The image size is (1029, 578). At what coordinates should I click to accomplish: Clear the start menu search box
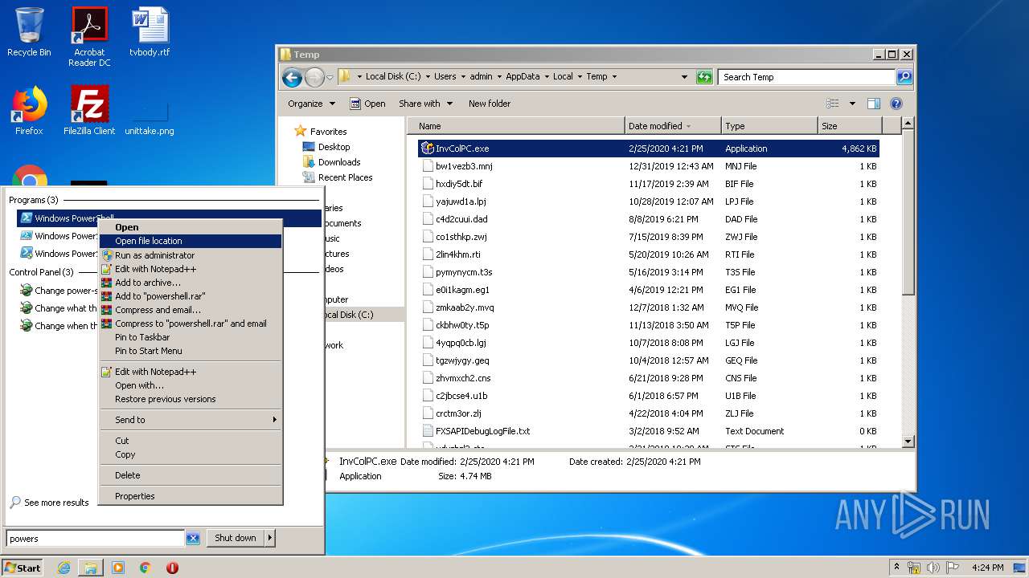coord(193,539)
